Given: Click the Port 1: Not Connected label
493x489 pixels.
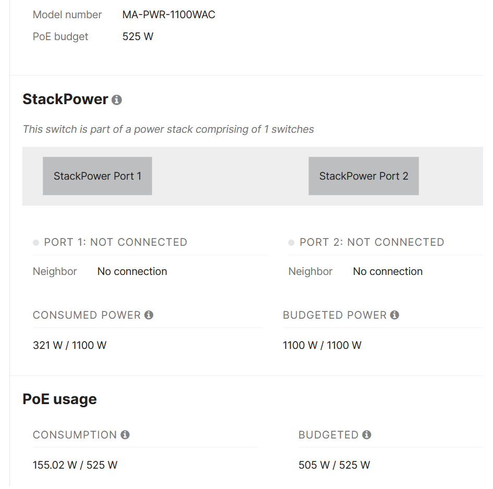Looking at the screenshot, I should [115, 242].
